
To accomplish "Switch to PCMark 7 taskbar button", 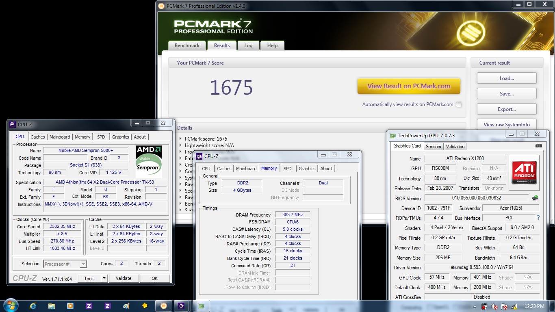I will click(x=164, y=306).
